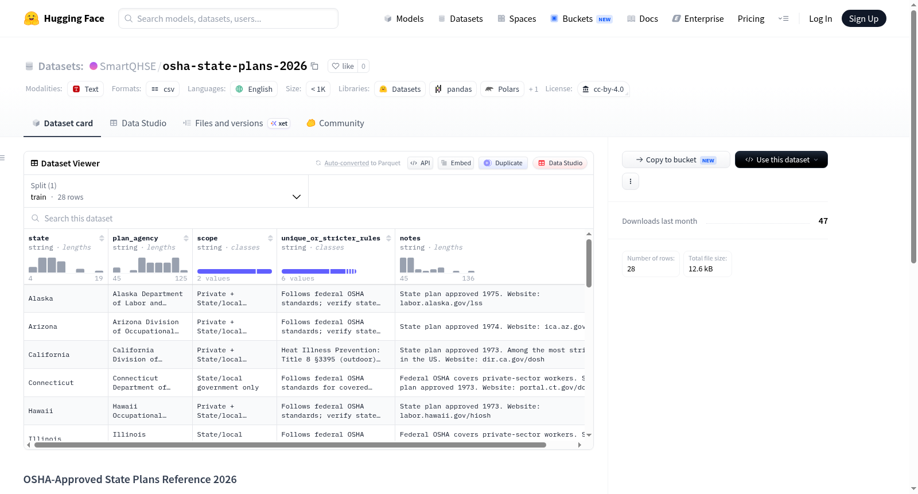Click the Copy to bucket button
The height and width of the screenshot is (494, 918).
[676, 160]
